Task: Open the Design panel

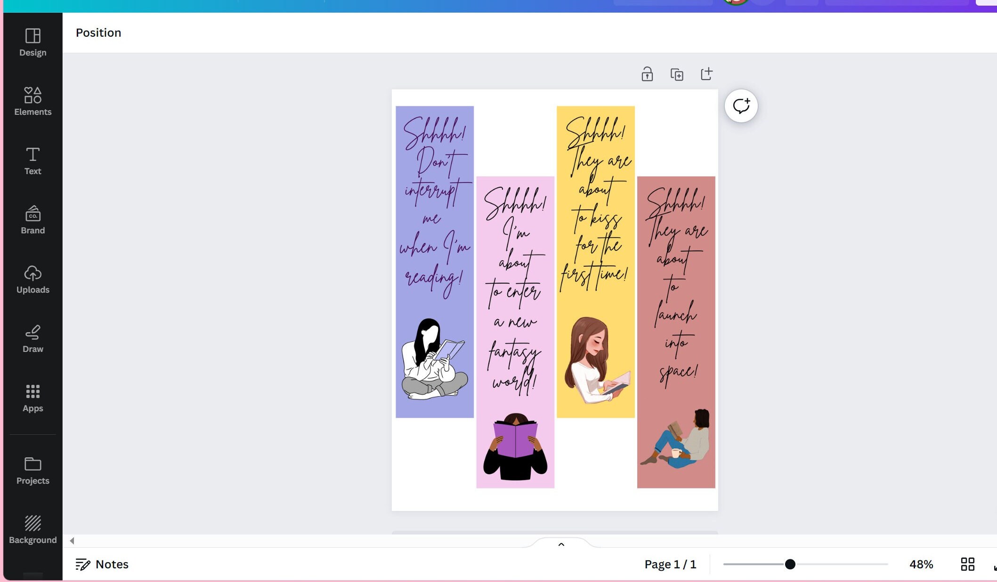Action: click(32, 42)
